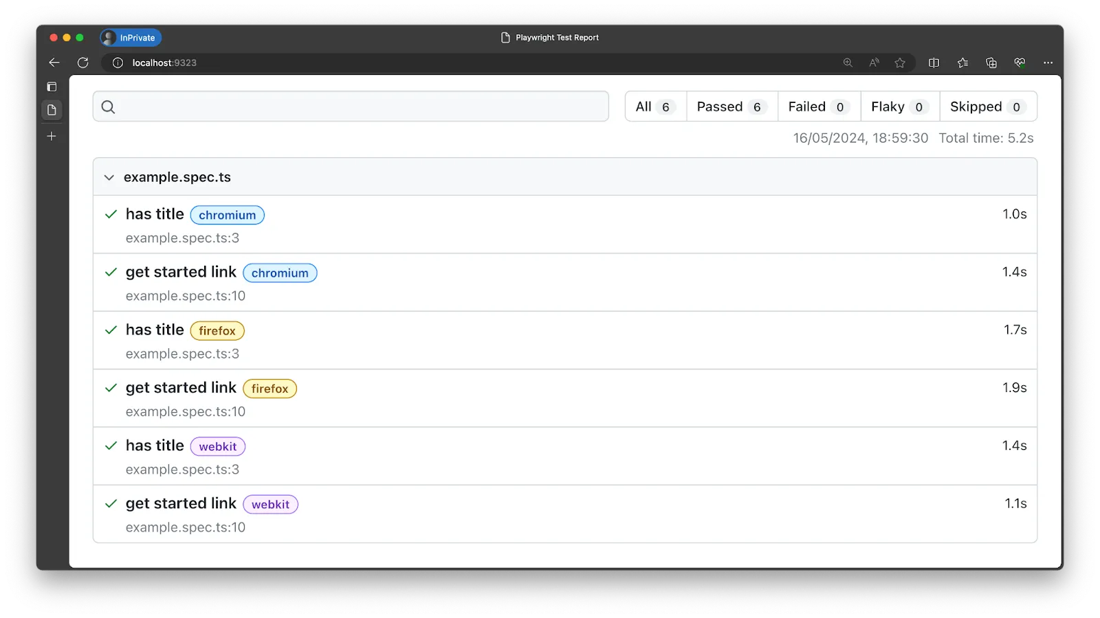Open the Favorites list icon
The height and width of the screenshot is (618, 1100).
(962, 62)
